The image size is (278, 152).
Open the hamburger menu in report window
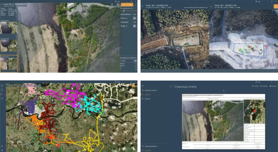coord(143,86)
